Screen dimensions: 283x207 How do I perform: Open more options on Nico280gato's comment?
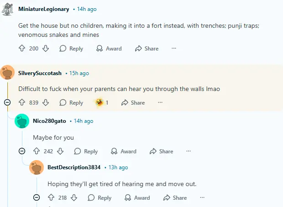click(189, 151)
